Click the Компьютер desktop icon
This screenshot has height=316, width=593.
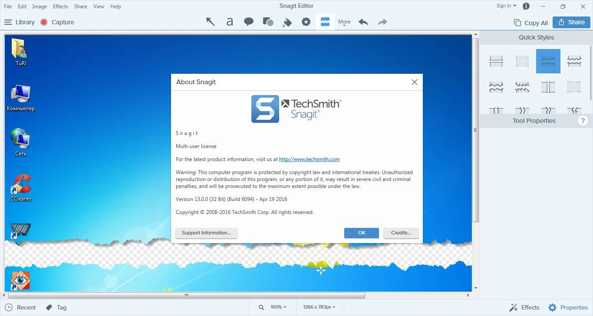coord(21,98)
